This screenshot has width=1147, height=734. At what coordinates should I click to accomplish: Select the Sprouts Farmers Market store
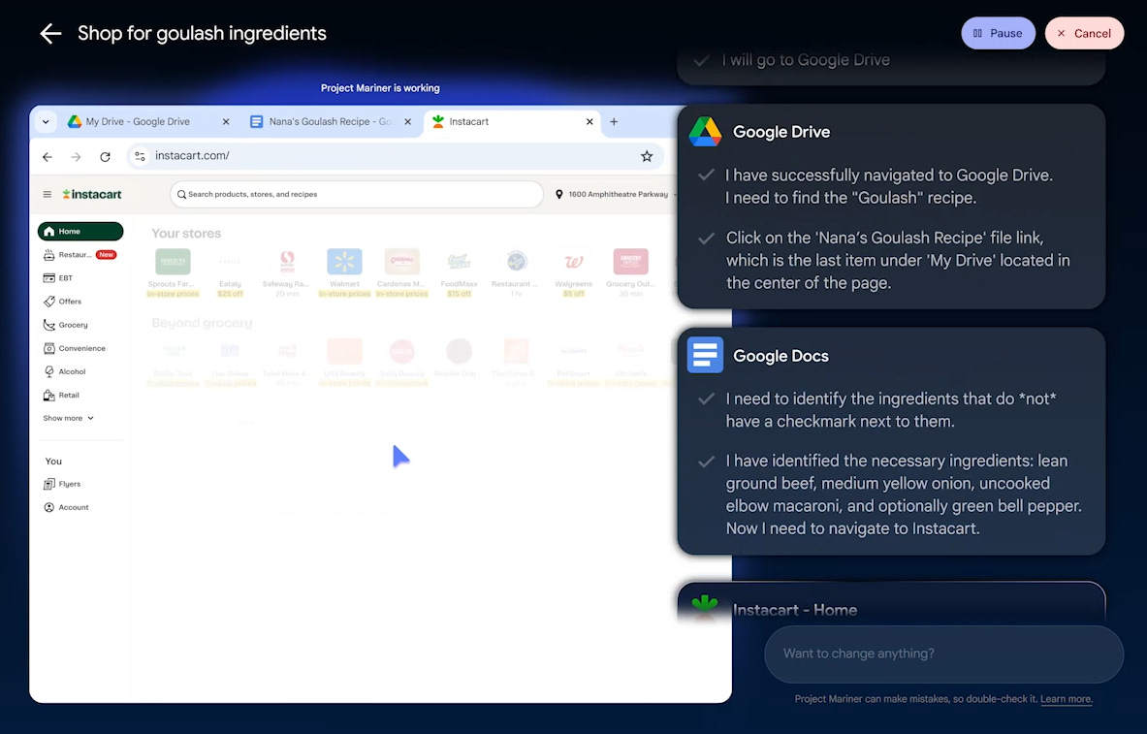point(173,272)
